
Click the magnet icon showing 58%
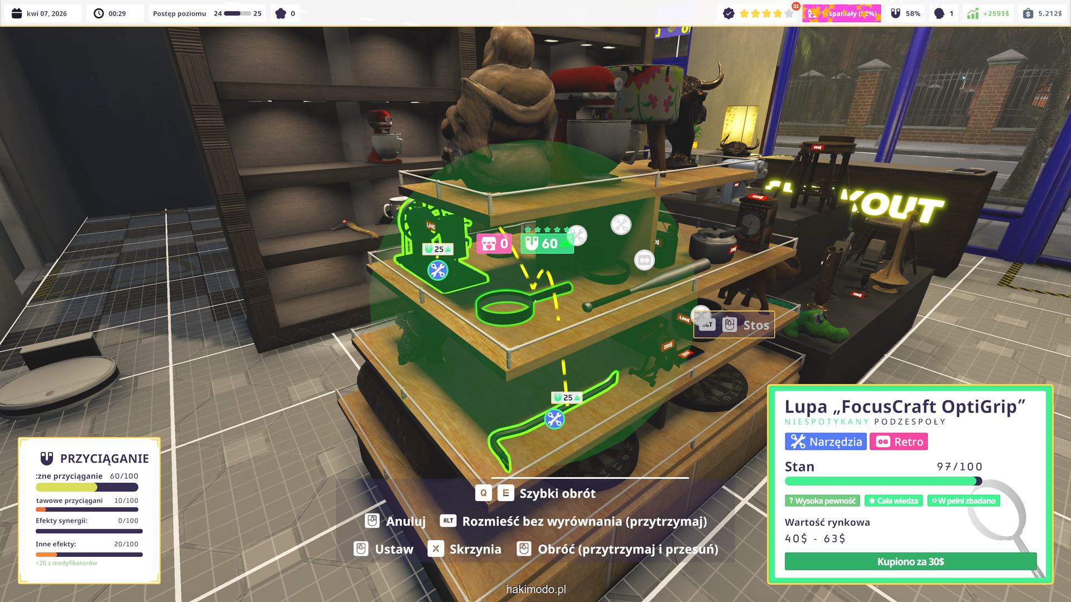[896, 13]
